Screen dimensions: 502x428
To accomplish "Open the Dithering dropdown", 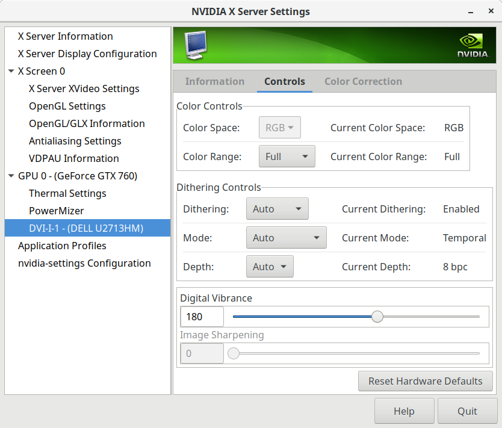I will click(277, 209).
